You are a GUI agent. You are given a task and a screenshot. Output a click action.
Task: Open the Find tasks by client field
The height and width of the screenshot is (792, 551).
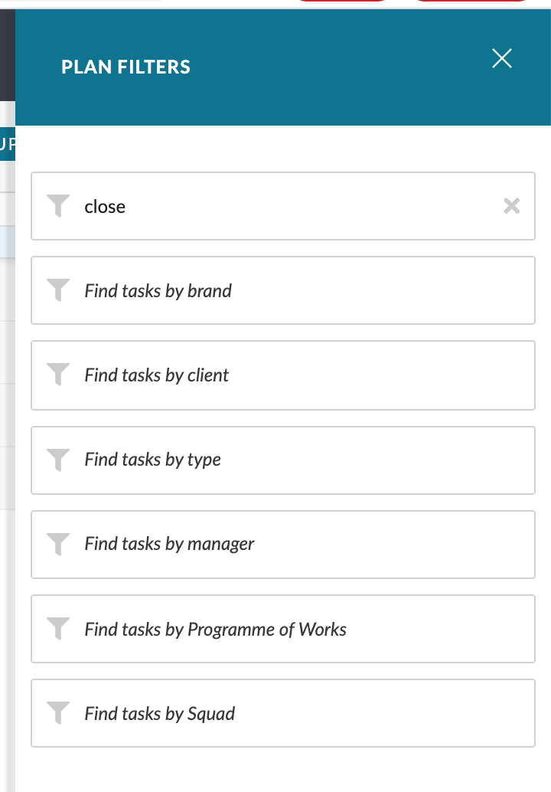(283, 375)
